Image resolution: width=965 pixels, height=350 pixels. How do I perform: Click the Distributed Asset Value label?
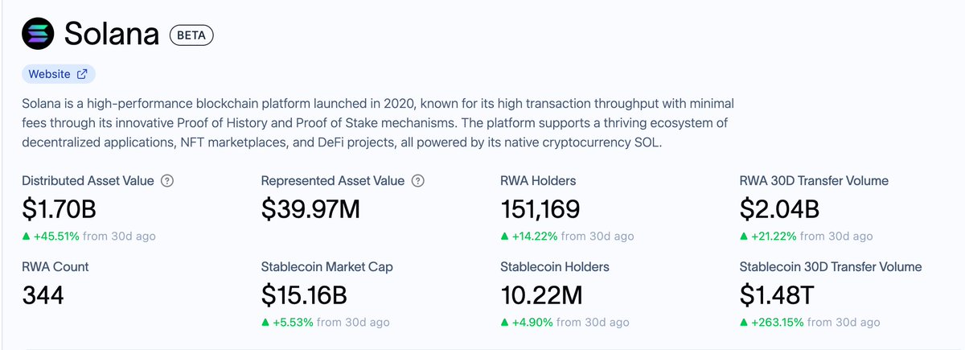click(x=88, y=180)
